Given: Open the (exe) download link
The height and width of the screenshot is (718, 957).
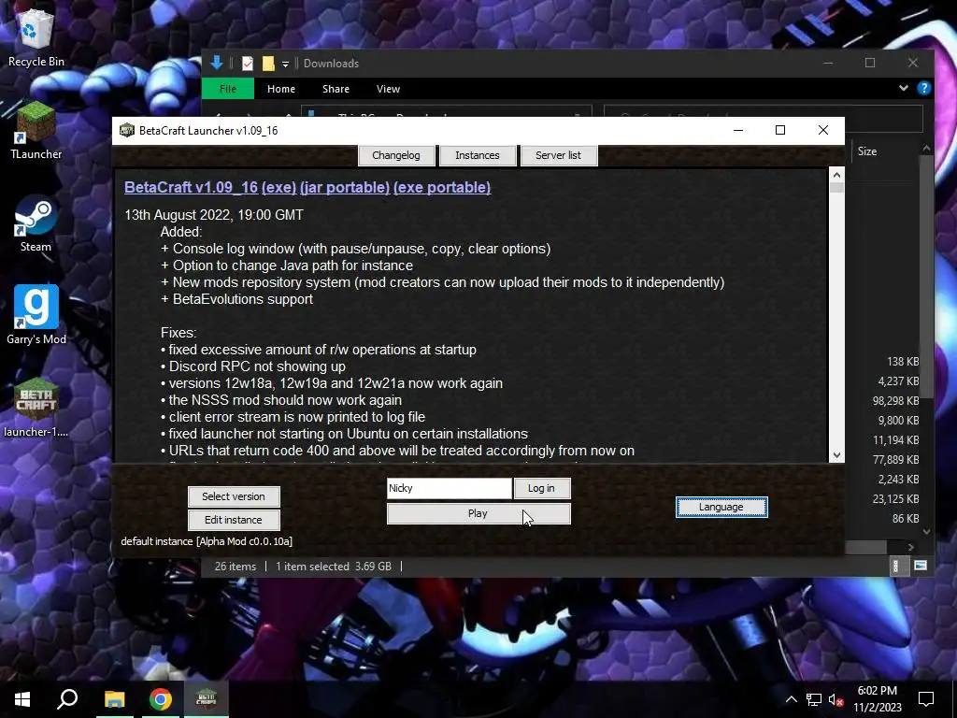Looking at the screenshot, I should coord(279,187).
